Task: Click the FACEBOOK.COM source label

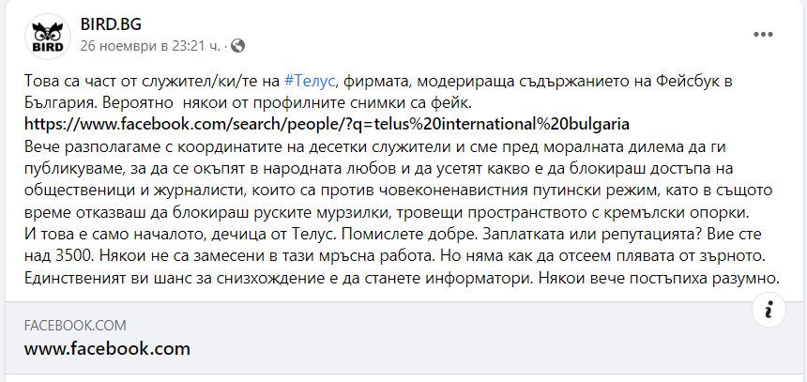Action: 75,326
